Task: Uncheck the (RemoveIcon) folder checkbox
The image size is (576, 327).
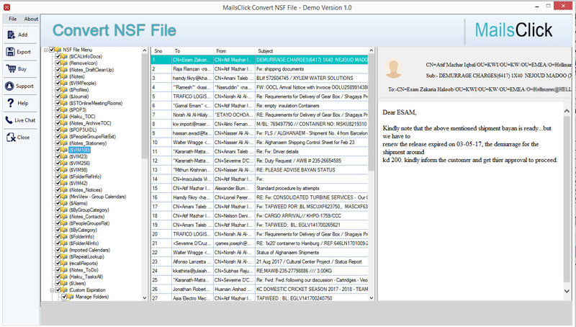Action: [58, 63]
